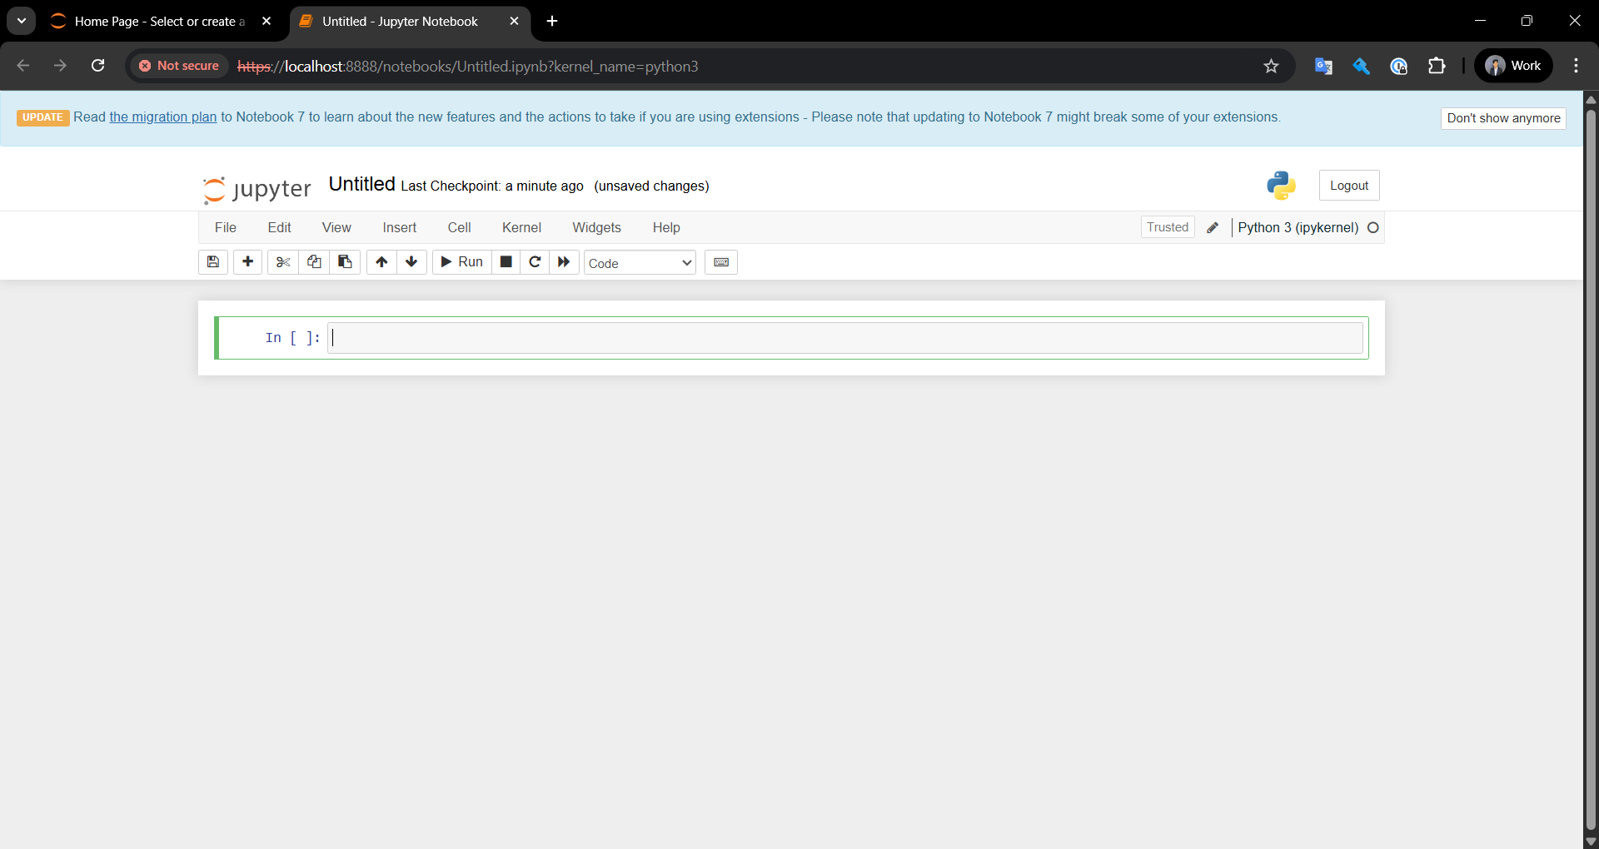Move the selected cell down
Viewport: 1599px width, 849px height.
click(x=411, y=262)
